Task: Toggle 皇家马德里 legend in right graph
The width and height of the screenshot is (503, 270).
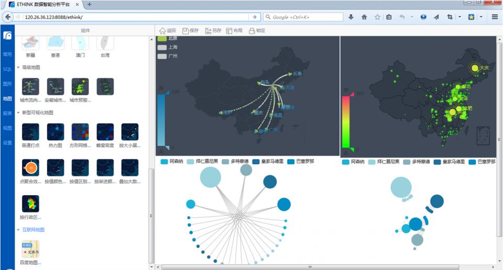Action: (x=437, y=162)
